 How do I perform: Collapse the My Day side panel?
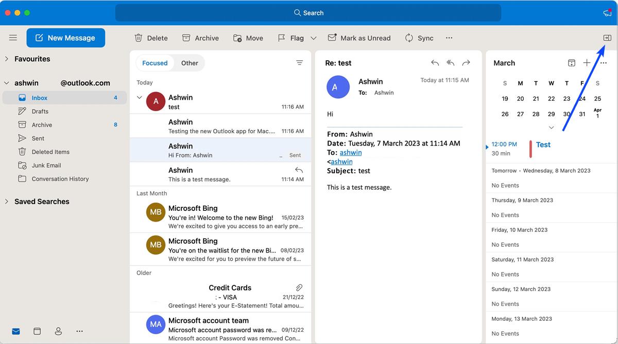607,38
